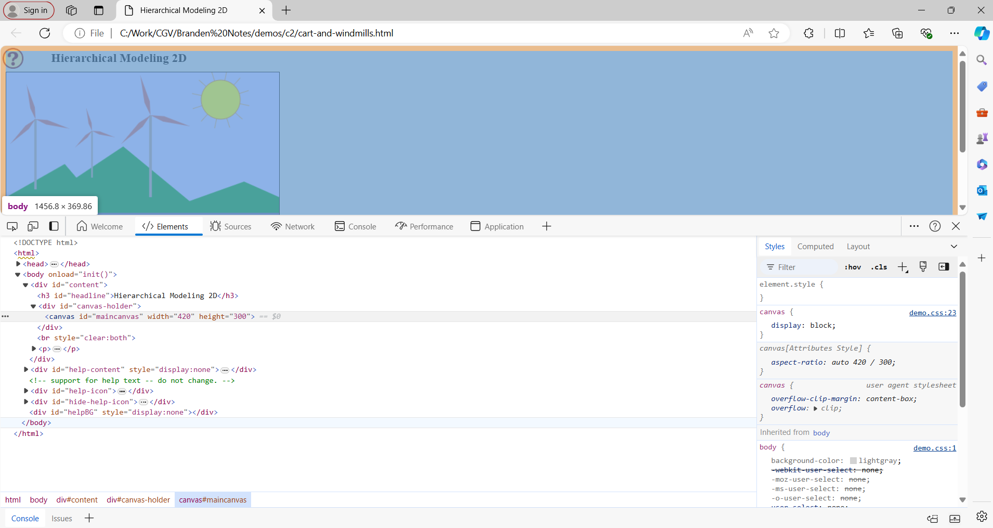Click the DevTools help icon
This screenshot has height=528, width=993.
tap(935, 226)
